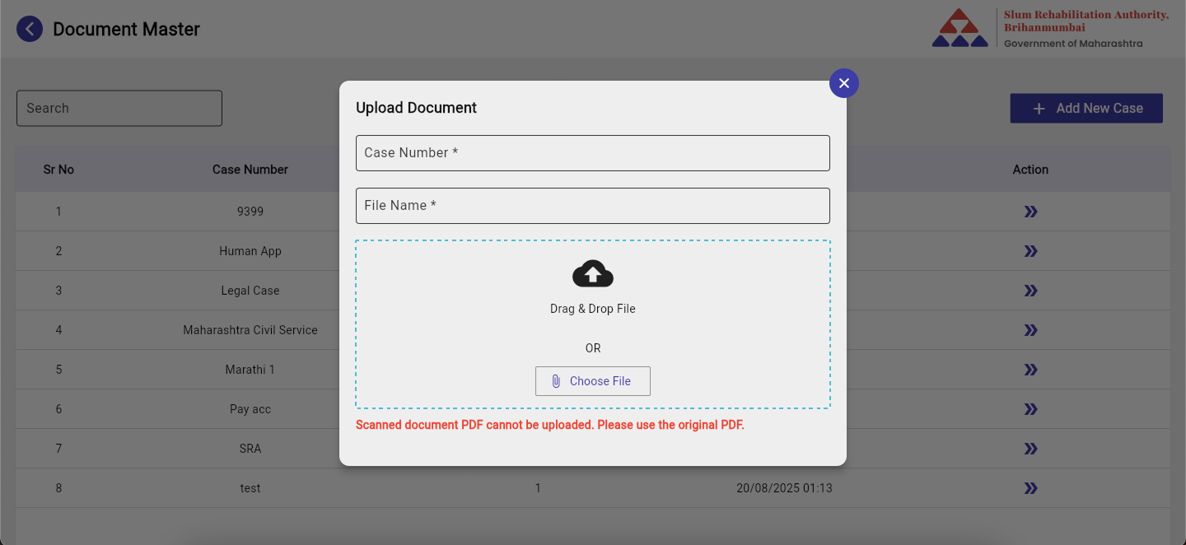The image size is (1186, 545).
Task: Click Add New Case button
Action: click(1086, 108)
